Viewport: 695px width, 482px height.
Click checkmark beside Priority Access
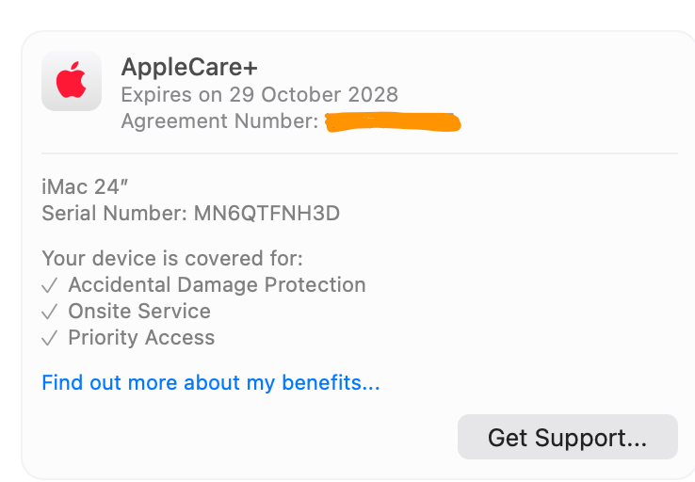[50, 338]
